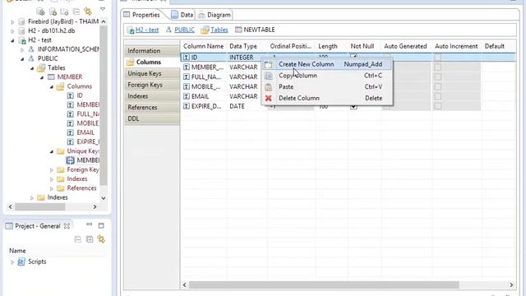Click the Paste clipboard icon in context menu
526x296 pixels.
(269, 87)
